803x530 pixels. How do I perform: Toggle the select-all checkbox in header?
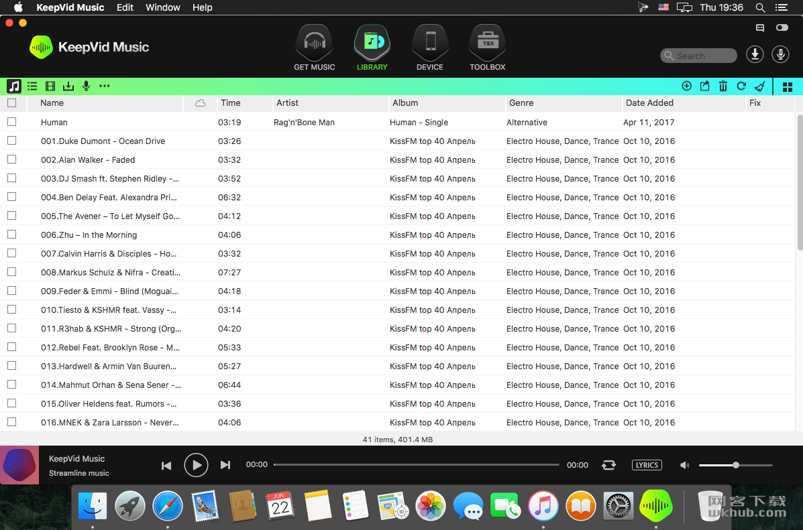click(x=12, y=103)
